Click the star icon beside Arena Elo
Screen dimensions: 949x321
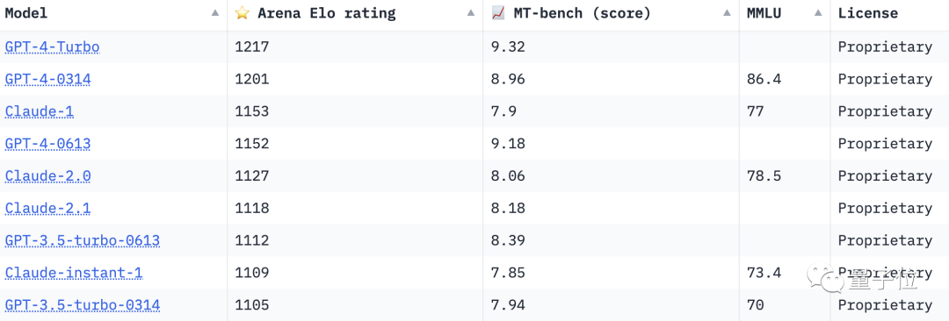coord(243,13)
